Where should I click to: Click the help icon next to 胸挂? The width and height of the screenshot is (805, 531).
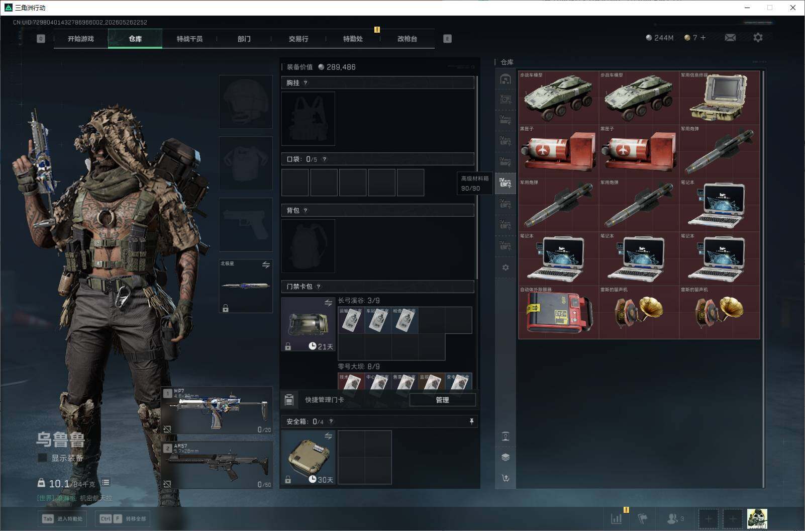coord(306,83)
